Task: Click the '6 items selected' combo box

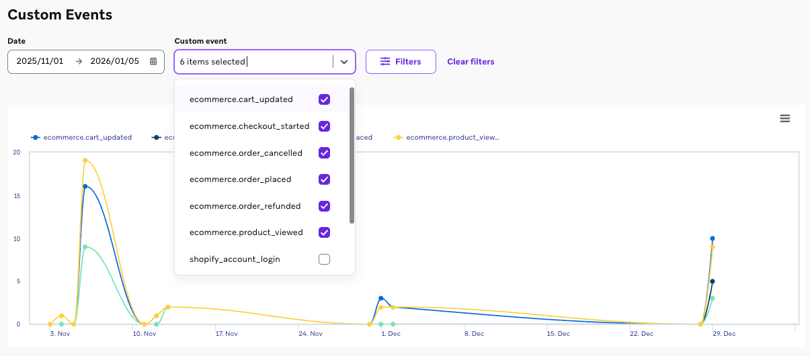Action: (x=252, y=62)
